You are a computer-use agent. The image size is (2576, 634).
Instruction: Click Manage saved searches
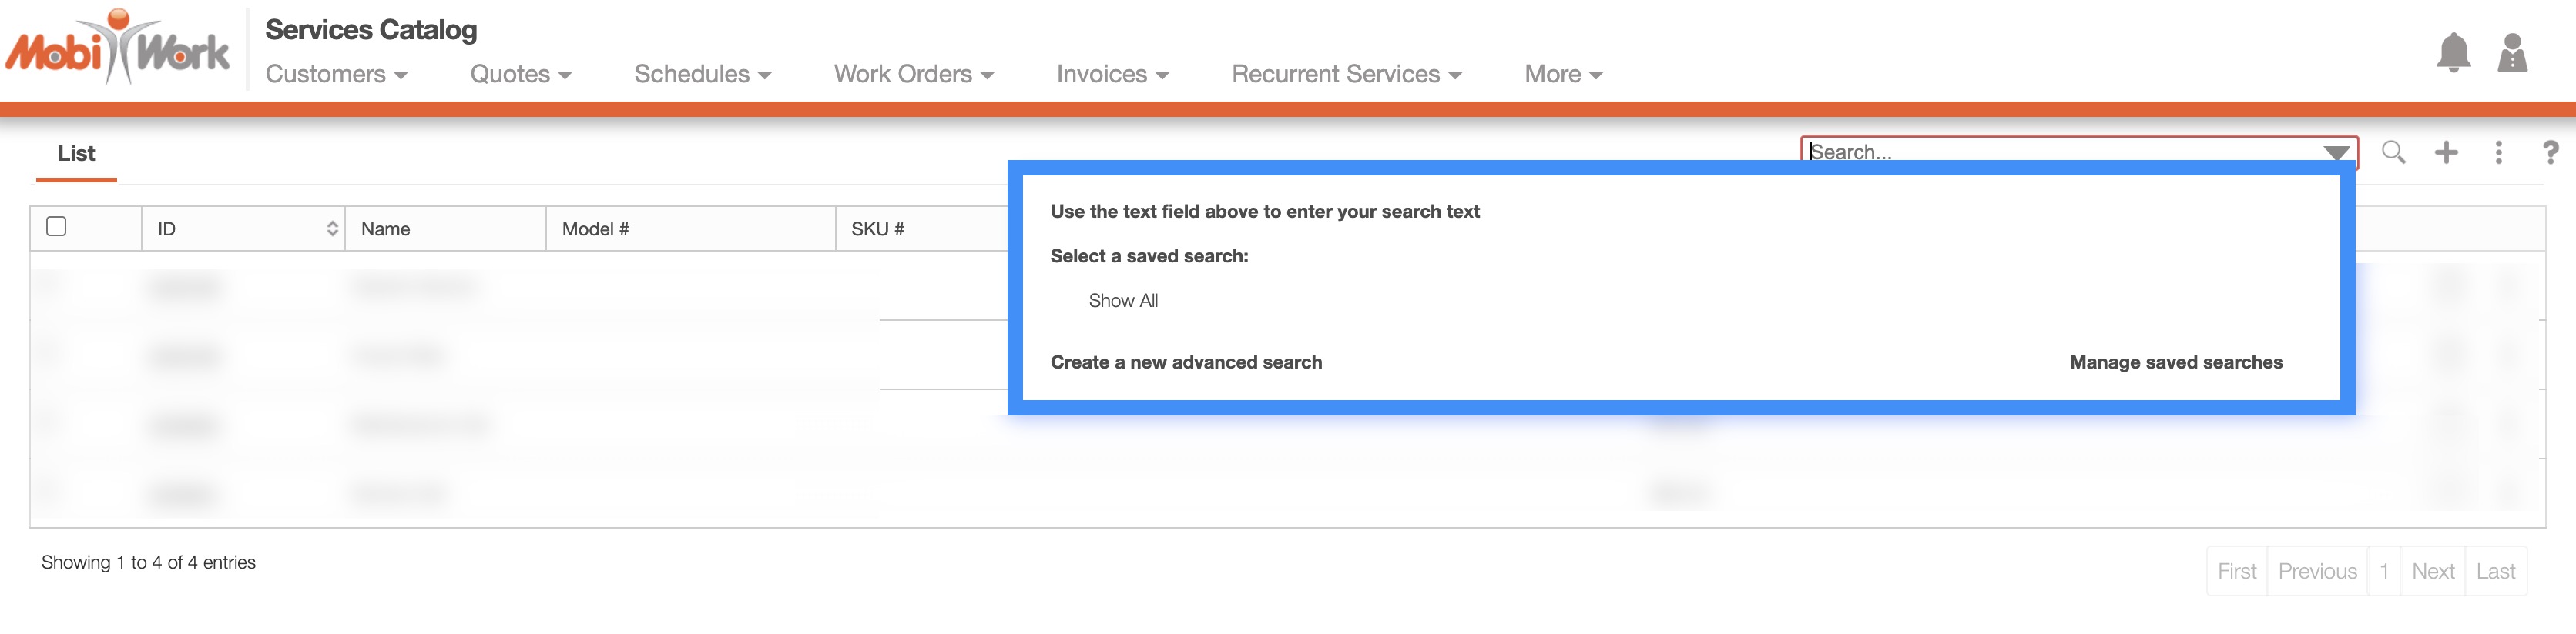[x=2175, y=362]
